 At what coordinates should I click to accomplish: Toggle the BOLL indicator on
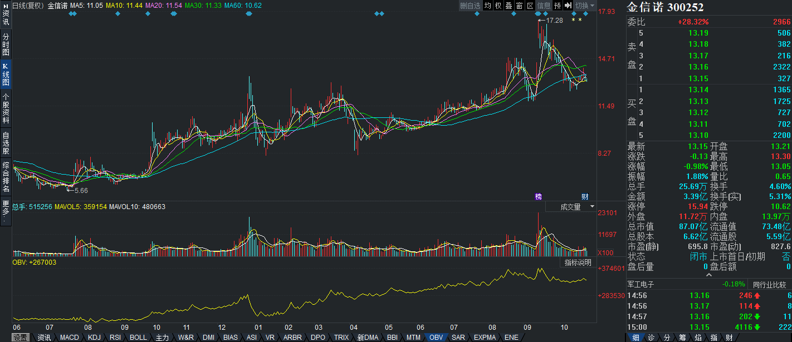click(x=138, y=338)
